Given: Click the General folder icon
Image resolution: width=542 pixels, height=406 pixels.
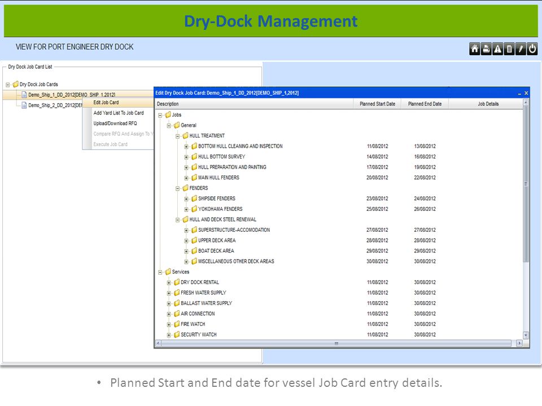Looking at the screenshot, I should coord(177,125).
